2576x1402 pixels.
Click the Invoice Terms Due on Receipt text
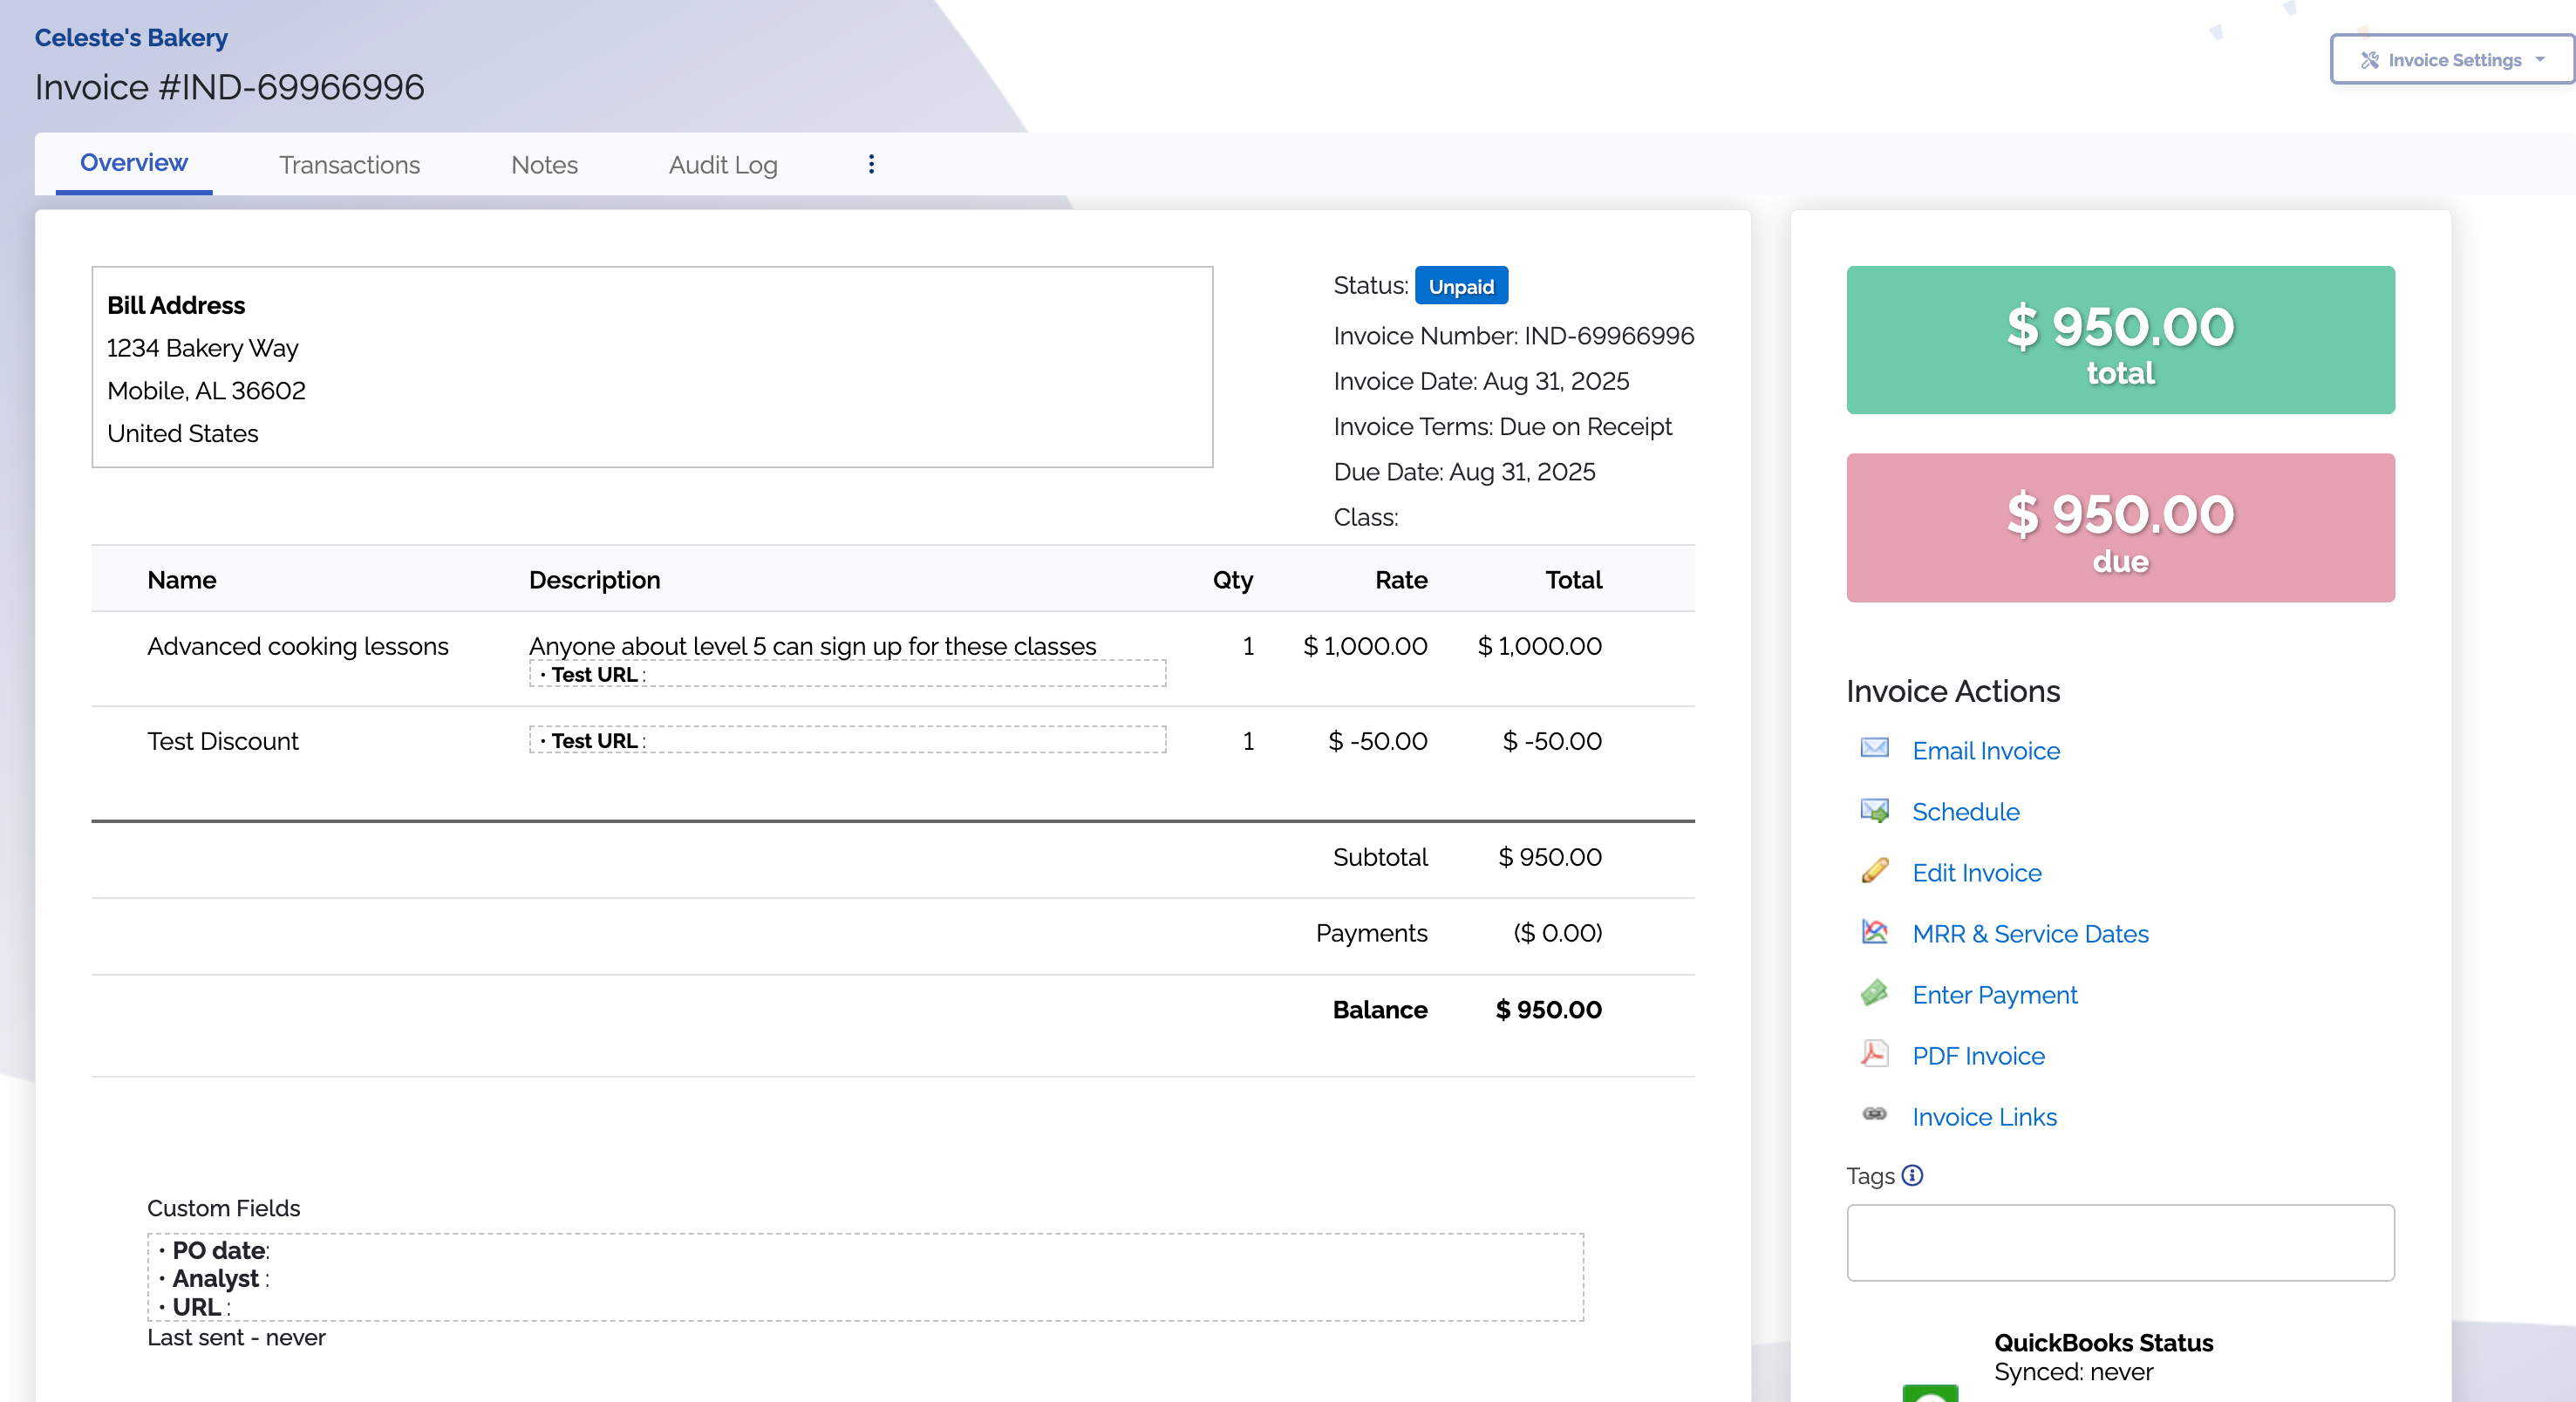pyautogui.click(x=1502, y=427)
